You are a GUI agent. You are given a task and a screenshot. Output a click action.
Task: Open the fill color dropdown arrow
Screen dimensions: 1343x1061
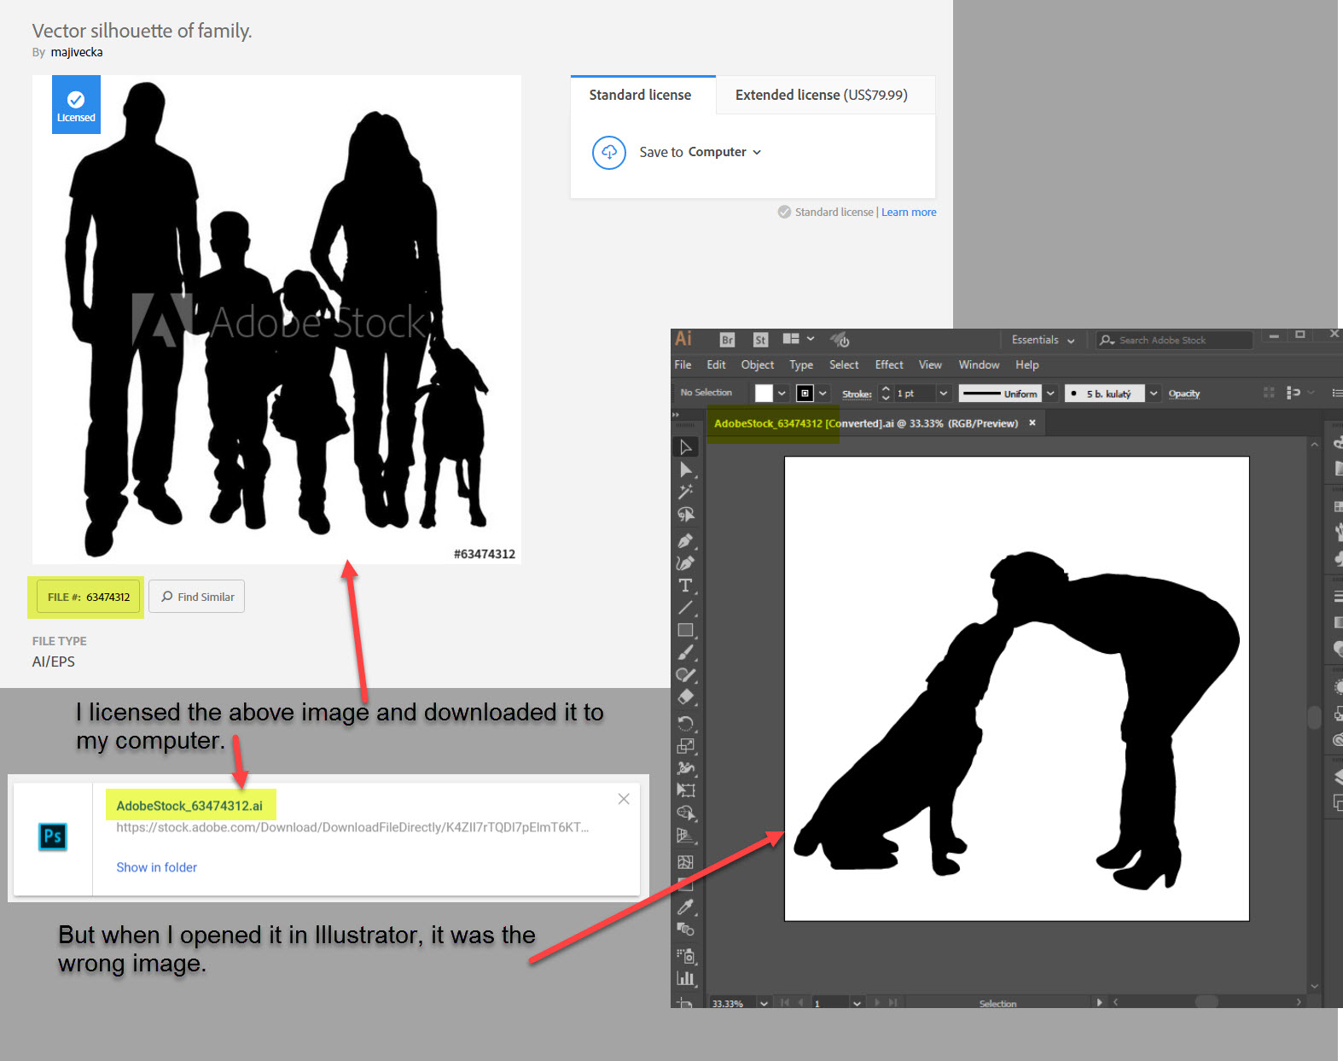782,394
